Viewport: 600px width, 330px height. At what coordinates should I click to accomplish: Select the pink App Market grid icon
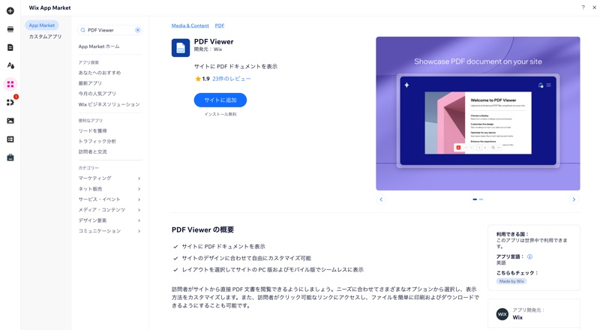(10, 84)
